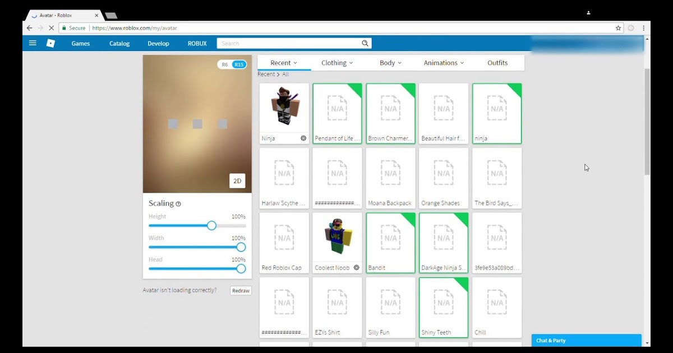
Task: Select the Orange Shades item card
Action: click(x=444, y=178)
